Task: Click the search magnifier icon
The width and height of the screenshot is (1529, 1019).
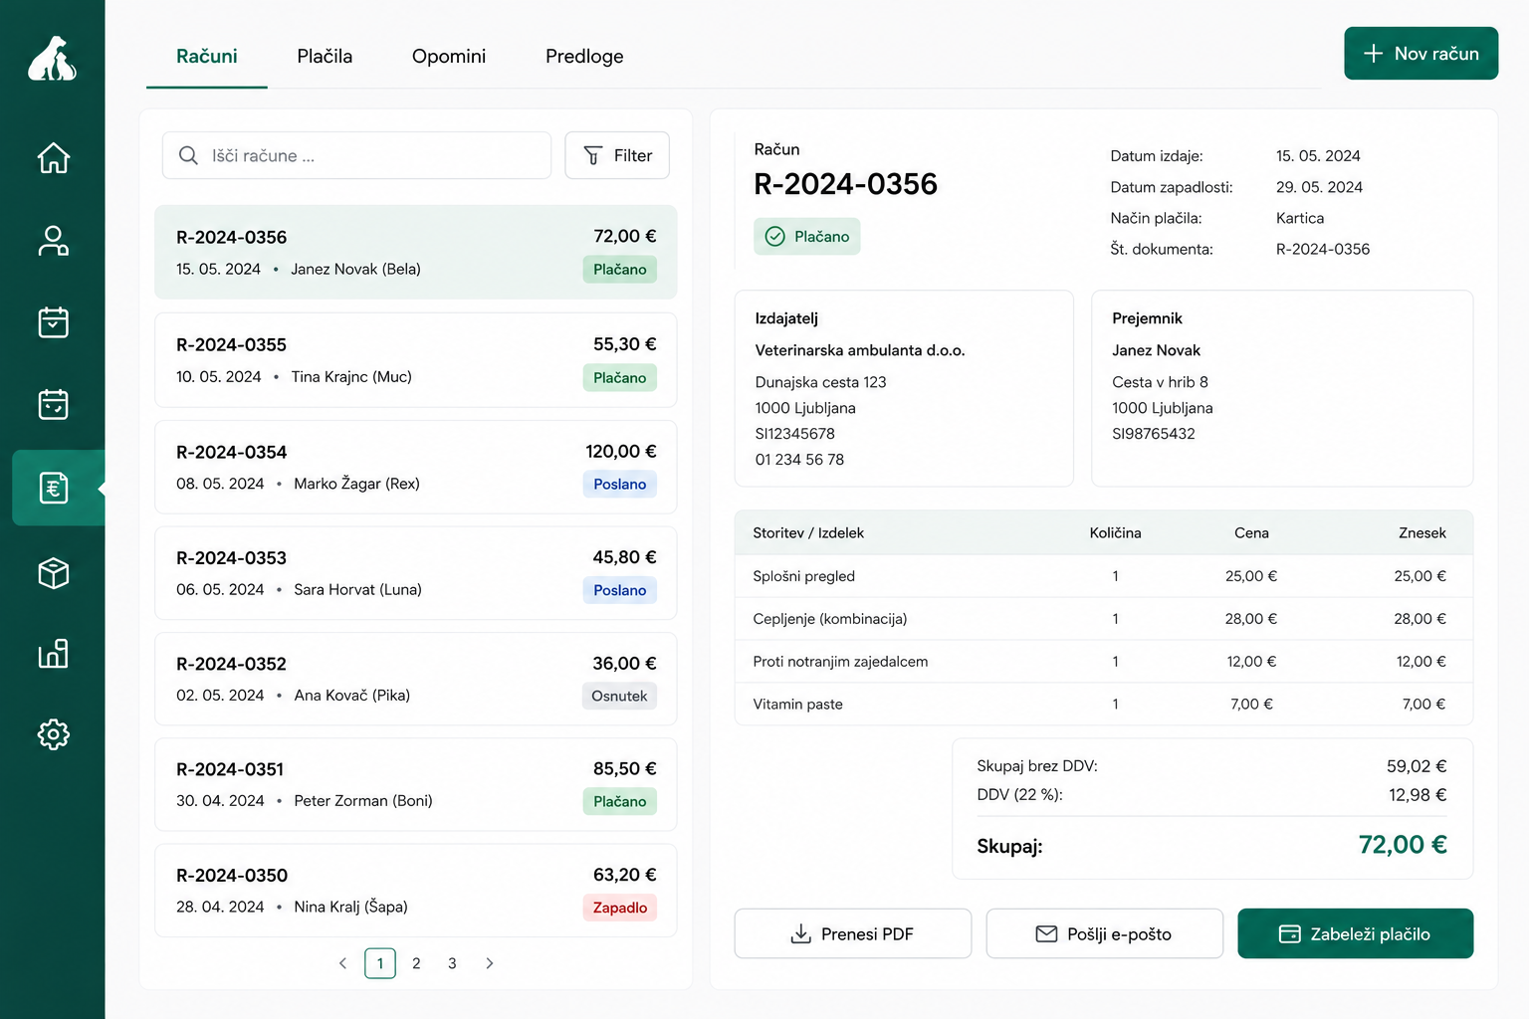Action: 188,155
